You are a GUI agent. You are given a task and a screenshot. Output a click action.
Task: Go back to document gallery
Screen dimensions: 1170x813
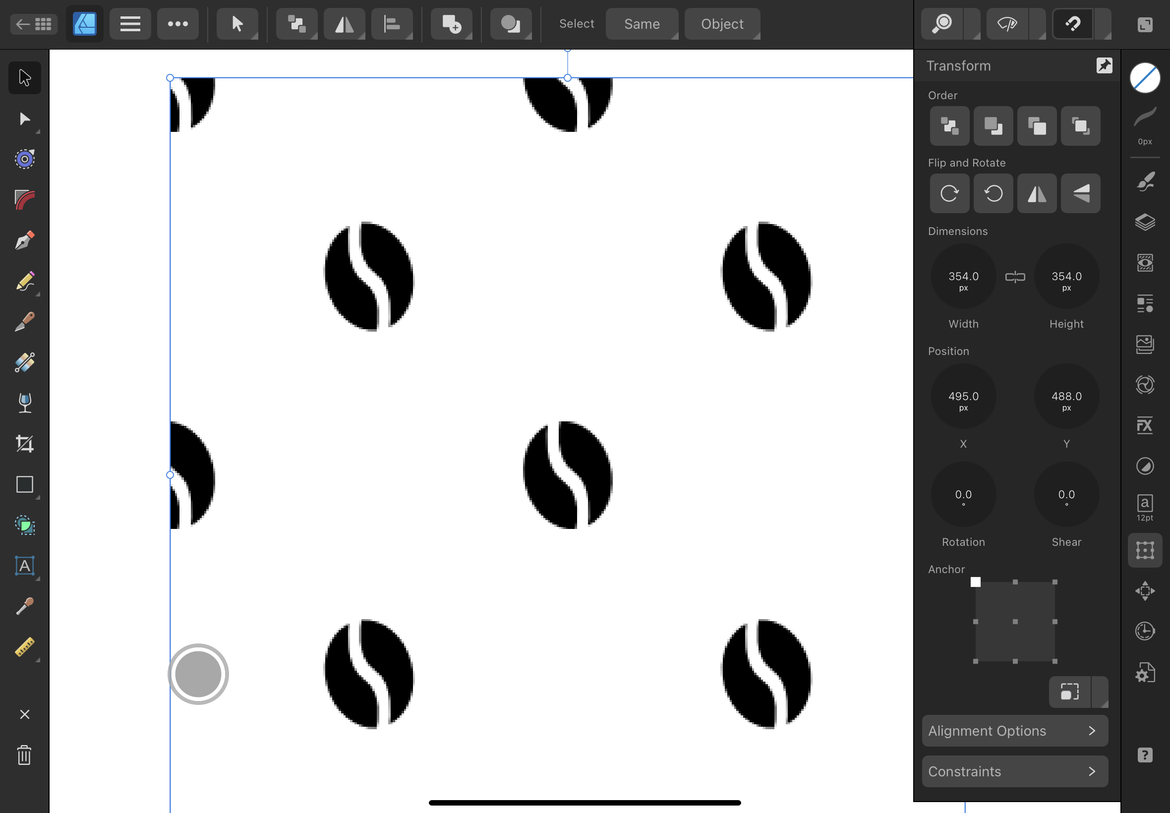point(34,24)
